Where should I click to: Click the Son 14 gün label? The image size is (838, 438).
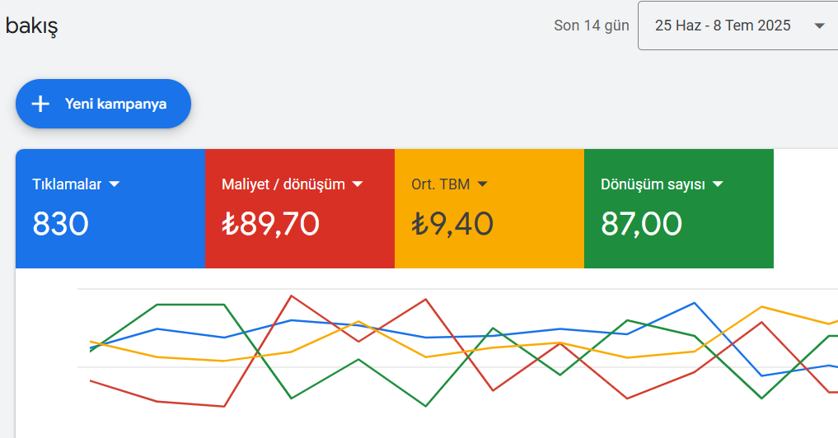point(591,26)
